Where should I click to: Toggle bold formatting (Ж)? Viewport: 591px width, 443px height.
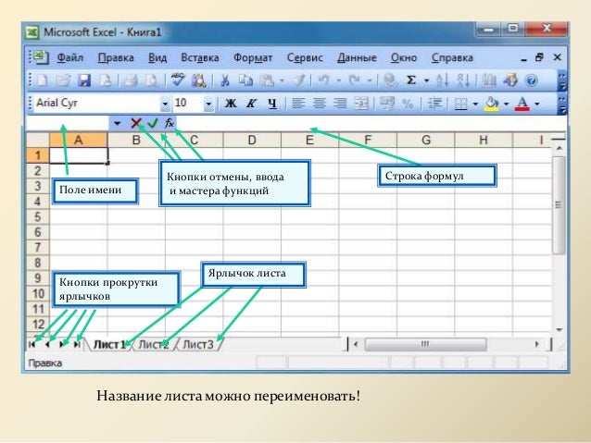point(231,104)
